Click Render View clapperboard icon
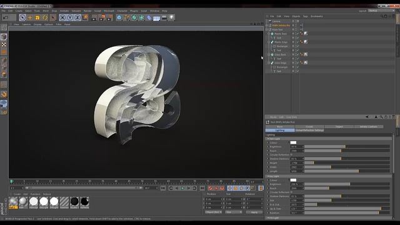Image resolution: width=400 pixels, height=225 pixels. pyautogui.click(x=94, y=17)
